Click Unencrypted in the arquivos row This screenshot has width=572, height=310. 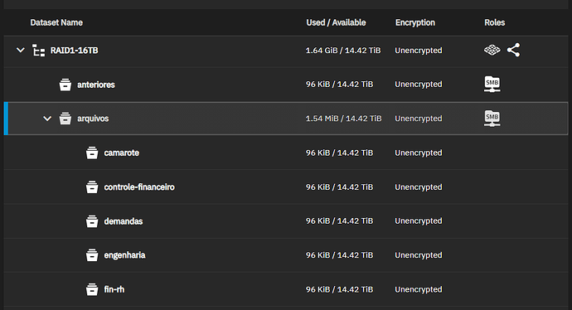coord(419,119)
